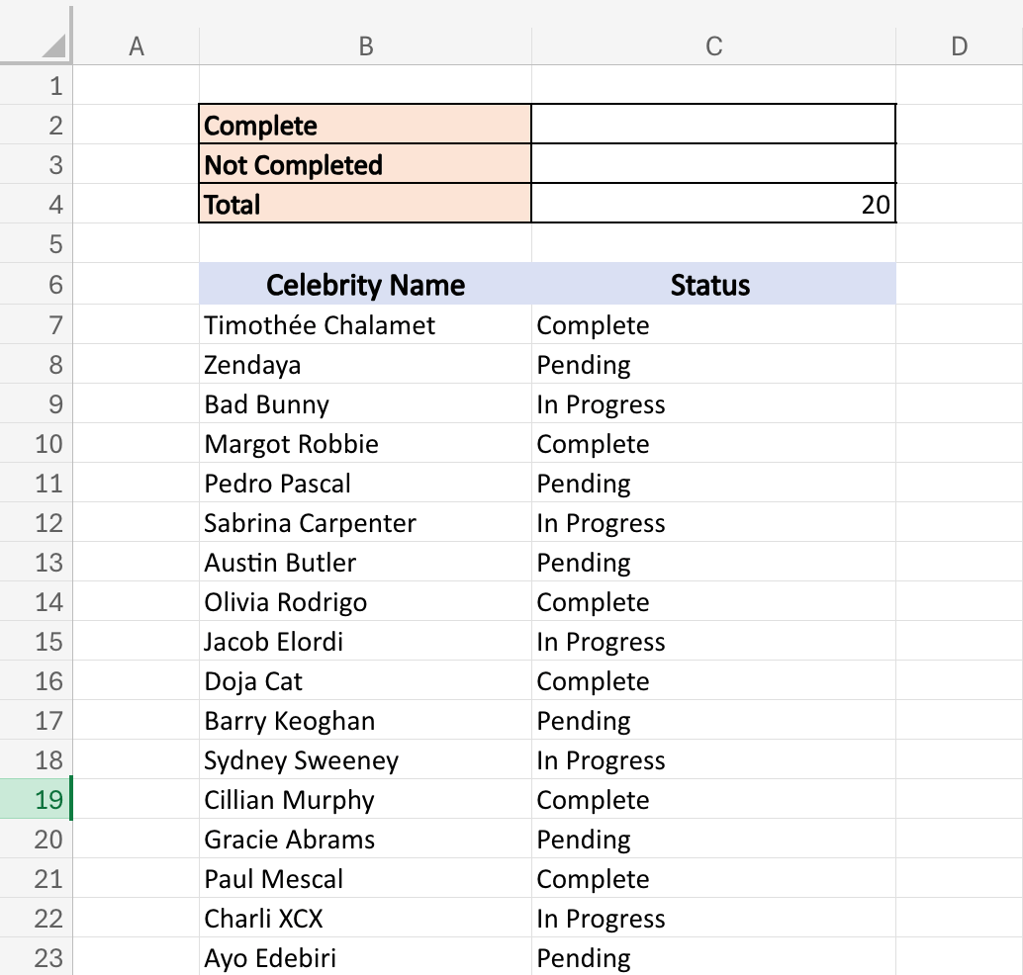1023x975 pixels.
Task: Select column B header
Action: point(365,46)
